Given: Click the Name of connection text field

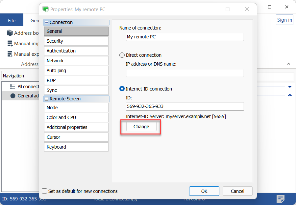Looking at the screenshot, I should tap(185, 37).
